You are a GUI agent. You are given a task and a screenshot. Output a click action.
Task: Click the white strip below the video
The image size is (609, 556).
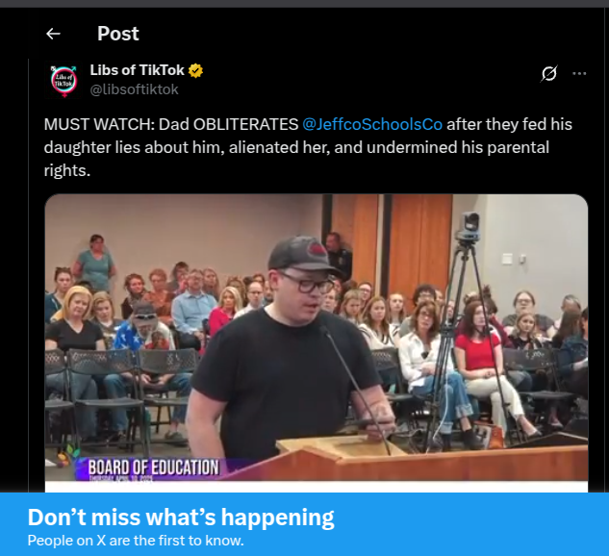[x=317, y=487]
